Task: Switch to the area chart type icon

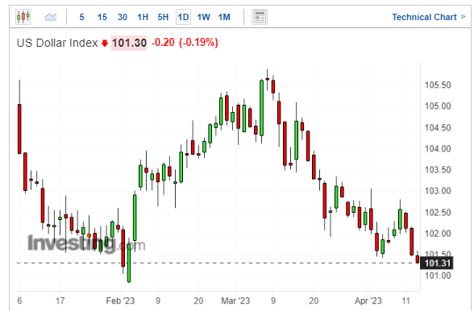Action: pos(51,17)
